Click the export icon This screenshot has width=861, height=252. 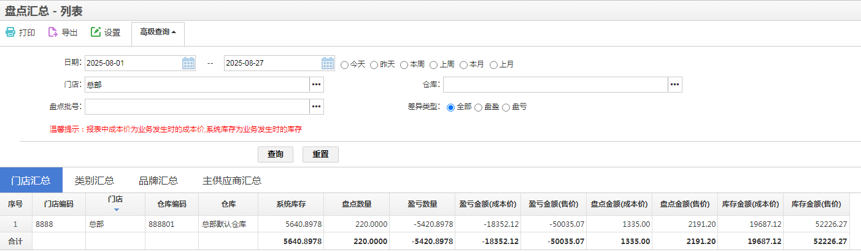pos(53,32)
